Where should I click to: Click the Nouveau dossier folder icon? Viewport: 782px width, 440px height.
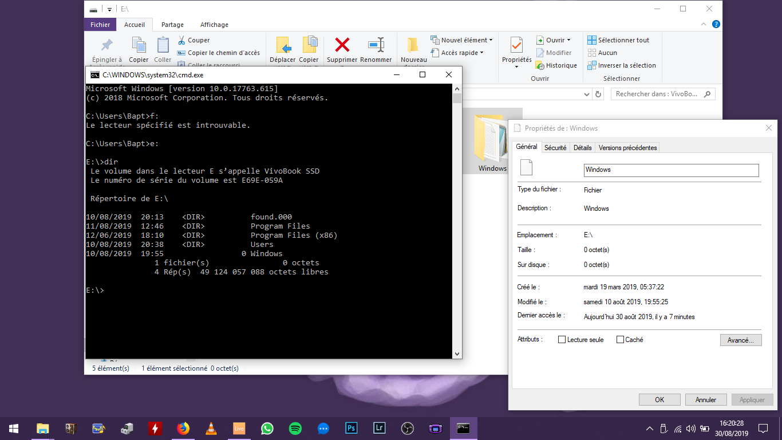click(x=413, y=45)
